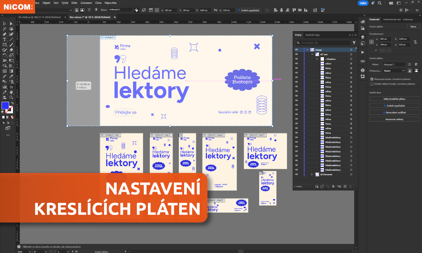This screenshot has width=422, height=253.
Task: Select the Paintbrush tool
Action: click(x=11, y=45)
